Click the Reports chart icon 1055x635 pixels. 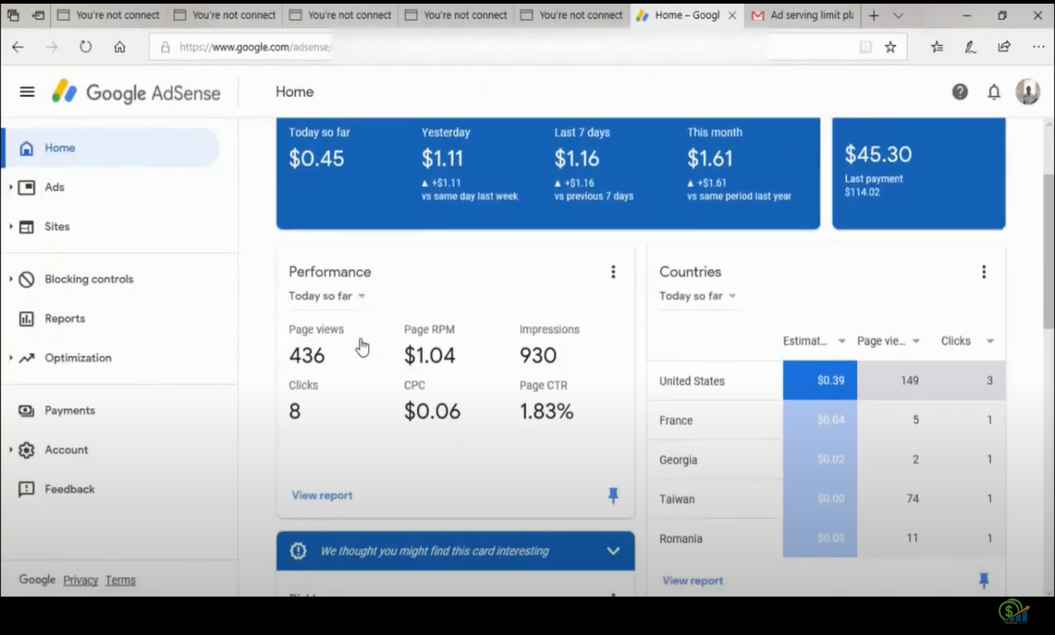click(x=27, y=318)
